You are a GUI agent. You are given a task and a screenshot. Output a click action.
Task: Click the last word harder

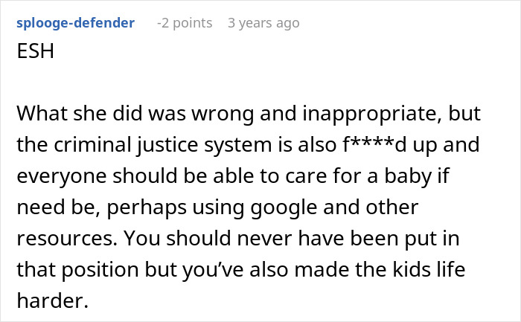pyautogui.click(x=53, y=300)
